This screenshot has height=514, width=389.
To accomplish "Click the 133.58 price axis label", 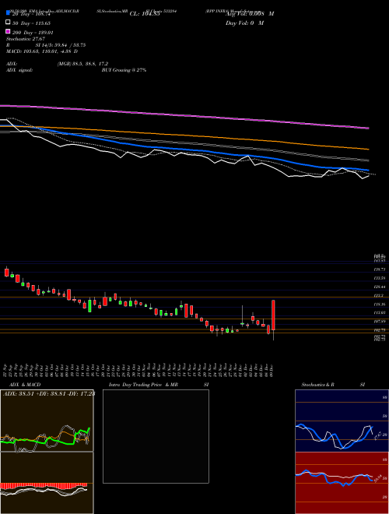I will (380, 278).
